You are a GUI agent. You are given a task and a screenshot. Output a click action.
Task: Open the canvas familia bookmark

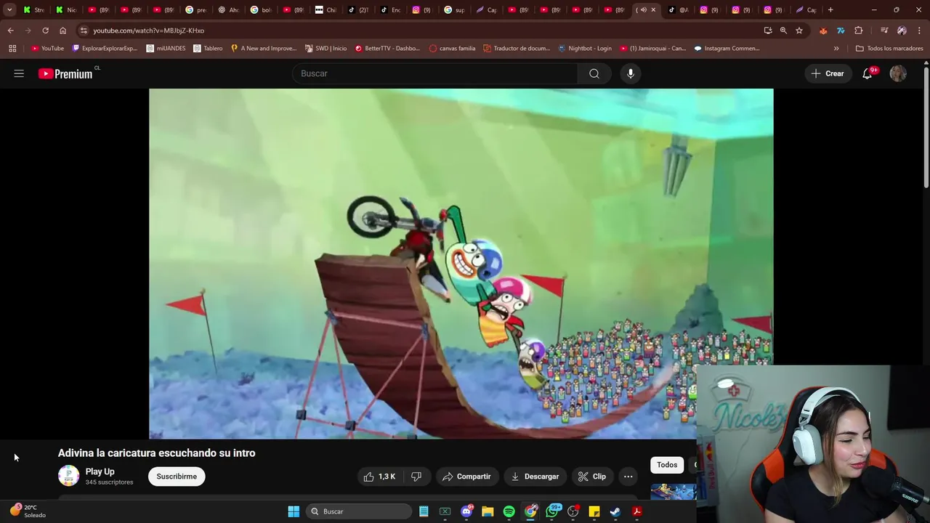click(x=452, y=49)
